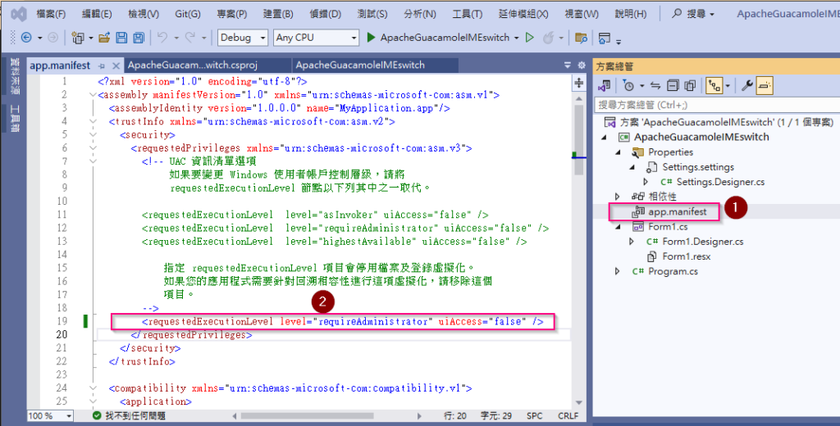Expand the 相依性 dependencies node
The width and height of the screenshot is (840, 426).
[618, 197]
